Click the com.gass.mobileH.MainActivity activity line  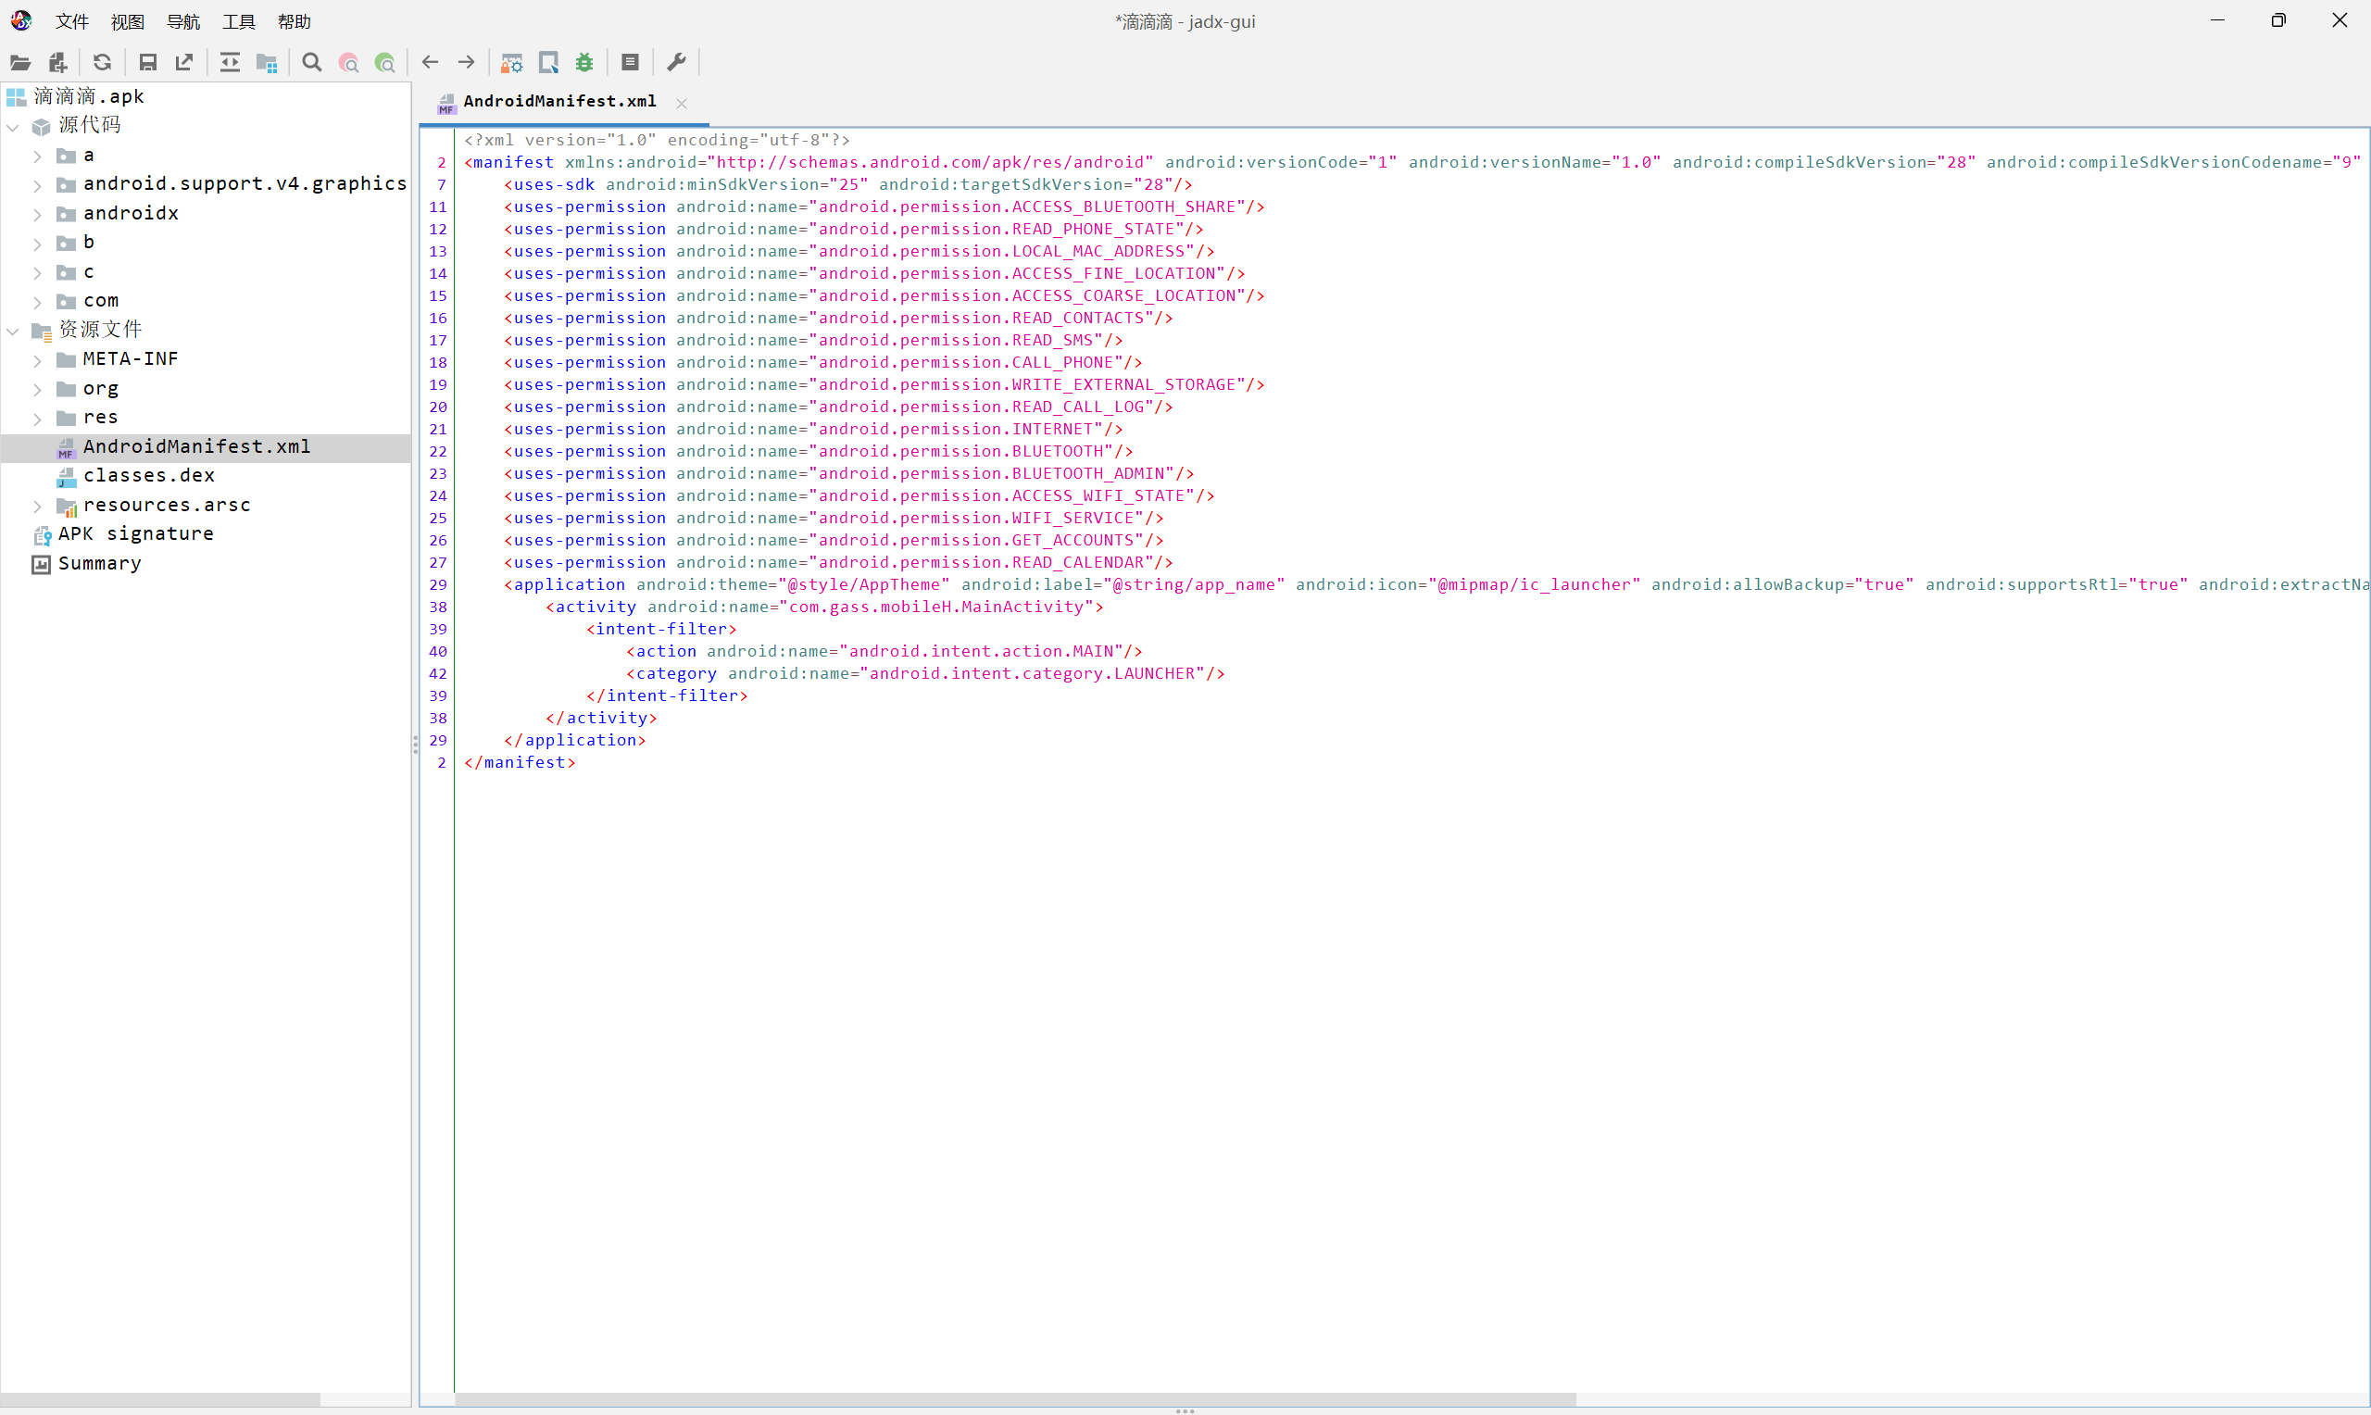(x=823, y=607)
